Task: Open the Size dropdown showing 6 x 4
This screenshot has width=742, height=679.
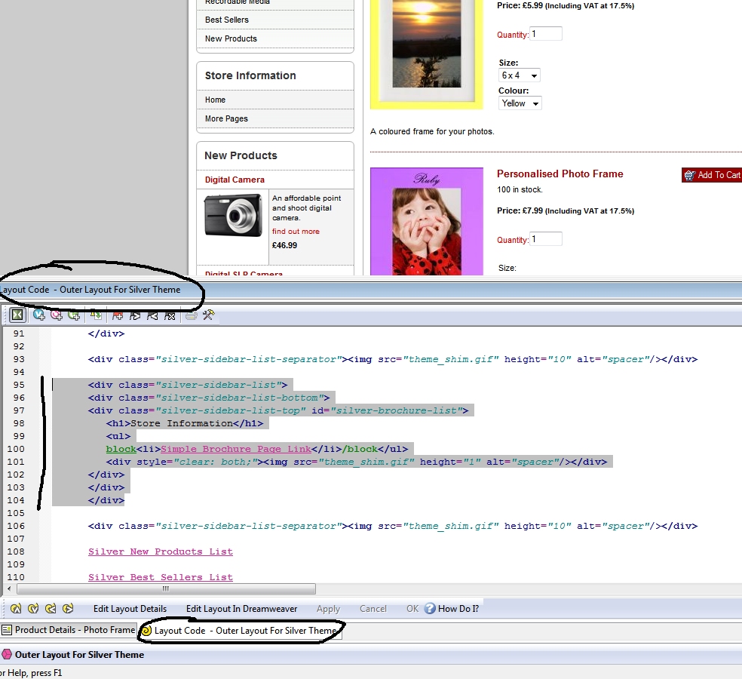Action: pos(520,75)
